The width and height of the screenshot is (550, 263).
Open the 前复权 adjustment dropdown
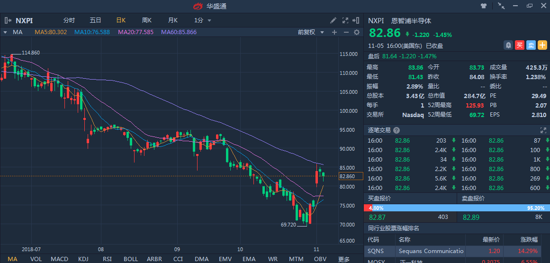310,32
